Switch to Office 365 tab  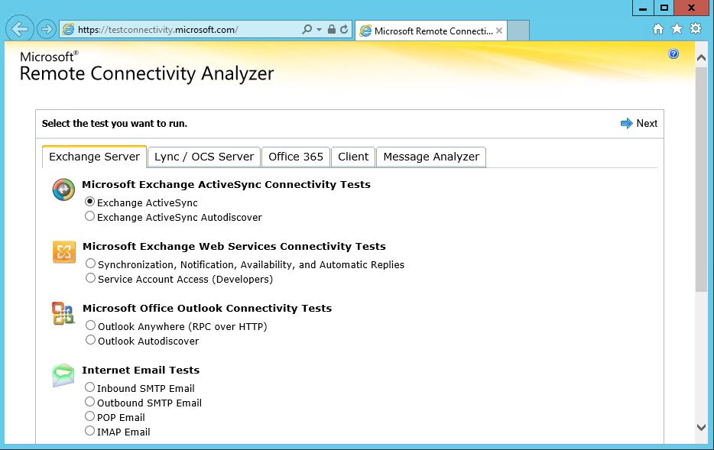(x=296, y=157)
